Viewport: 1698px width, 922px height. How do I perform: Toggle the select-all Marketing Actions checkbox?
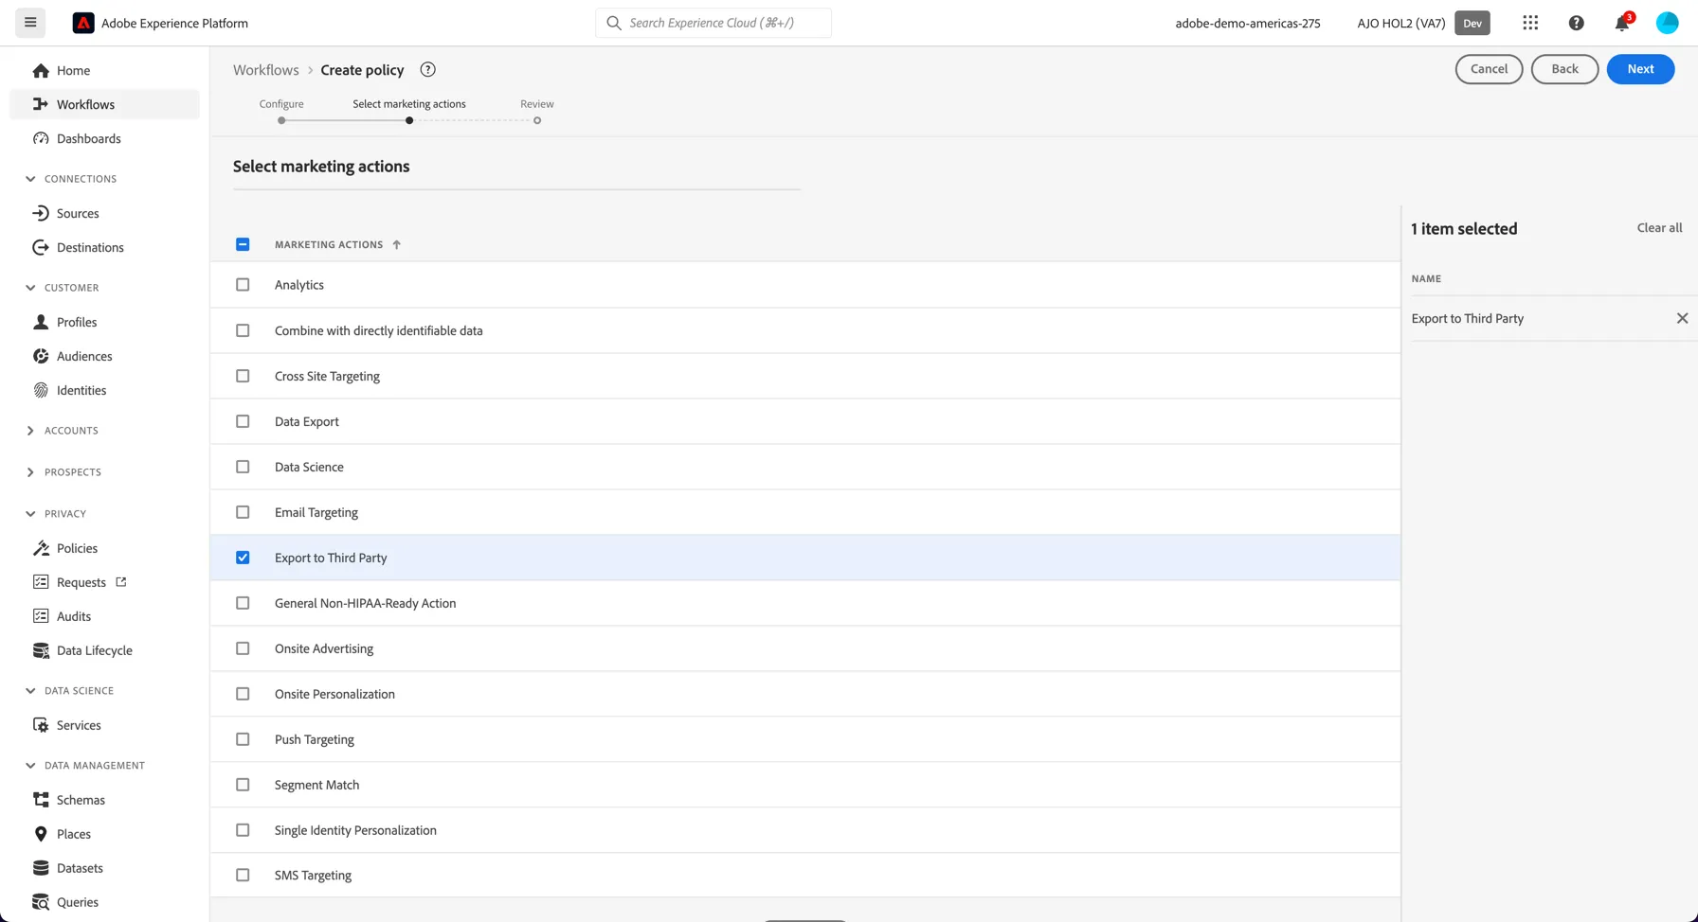pyautogui.click(x=243, y=244)
